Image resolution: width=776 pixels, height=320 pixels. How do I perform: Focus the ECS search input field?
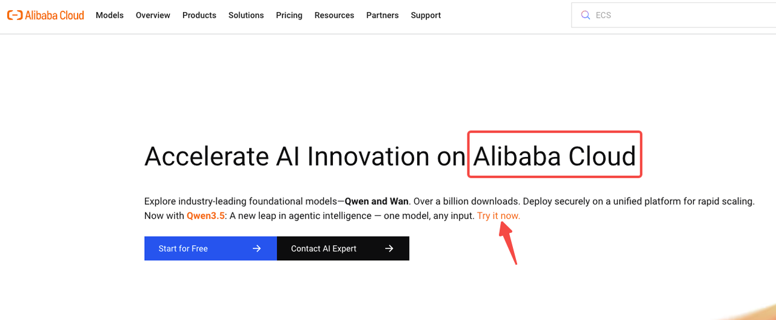667,15
